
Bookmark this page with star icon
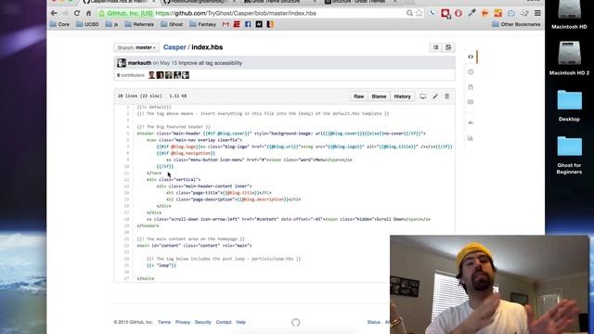tap(419, 13)
